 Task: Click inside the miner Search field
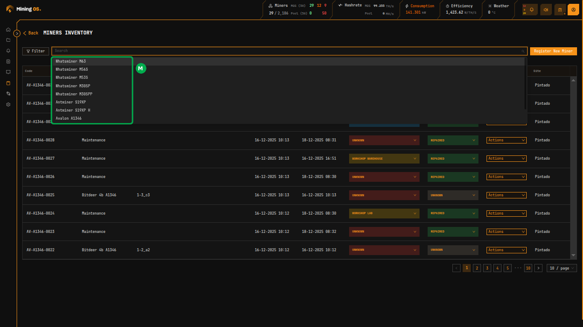(286, 51)
